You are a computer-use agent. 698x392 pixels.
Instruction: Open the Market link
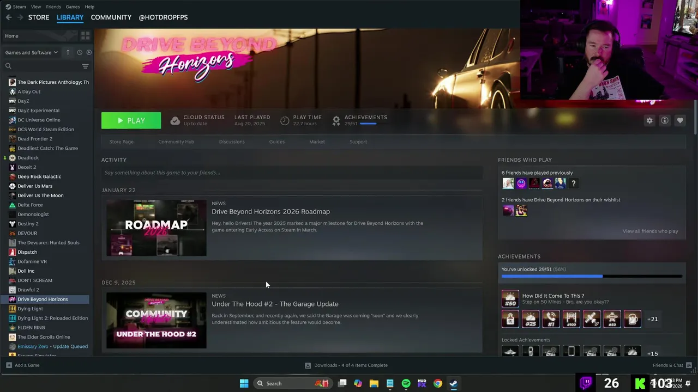[x=317, y=142]
